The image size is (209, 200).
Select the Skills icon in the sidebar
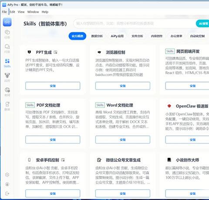tap(7, 61)
